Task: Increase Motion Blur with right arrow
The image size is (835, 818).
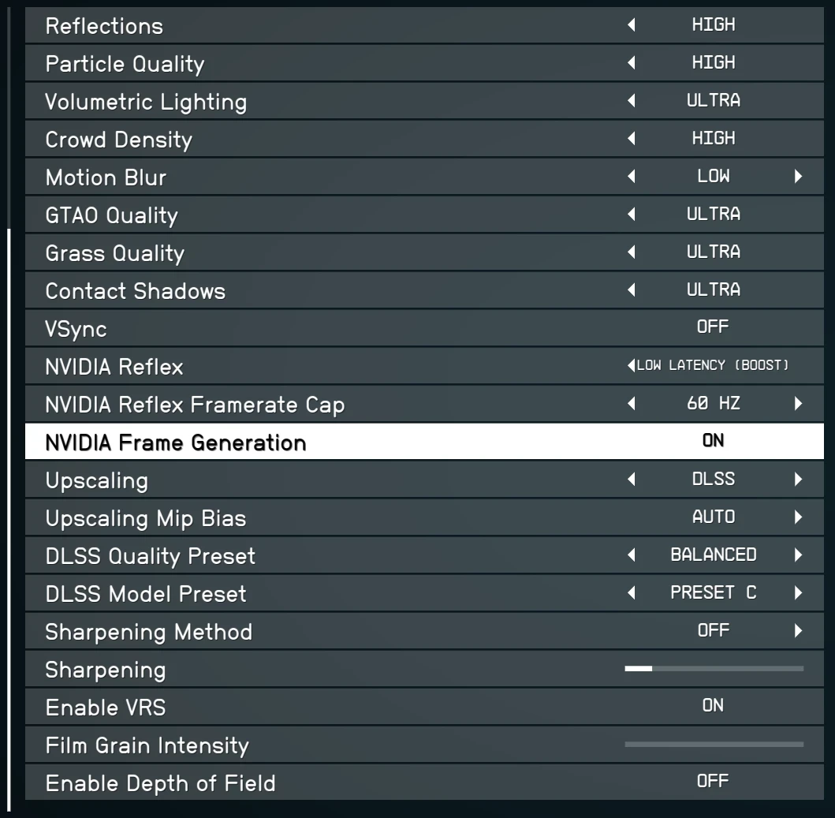Action: (798, 177)
